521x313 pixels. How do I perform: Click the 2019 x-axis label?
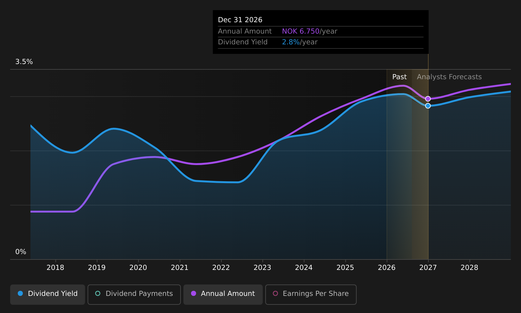click(97, 268)
